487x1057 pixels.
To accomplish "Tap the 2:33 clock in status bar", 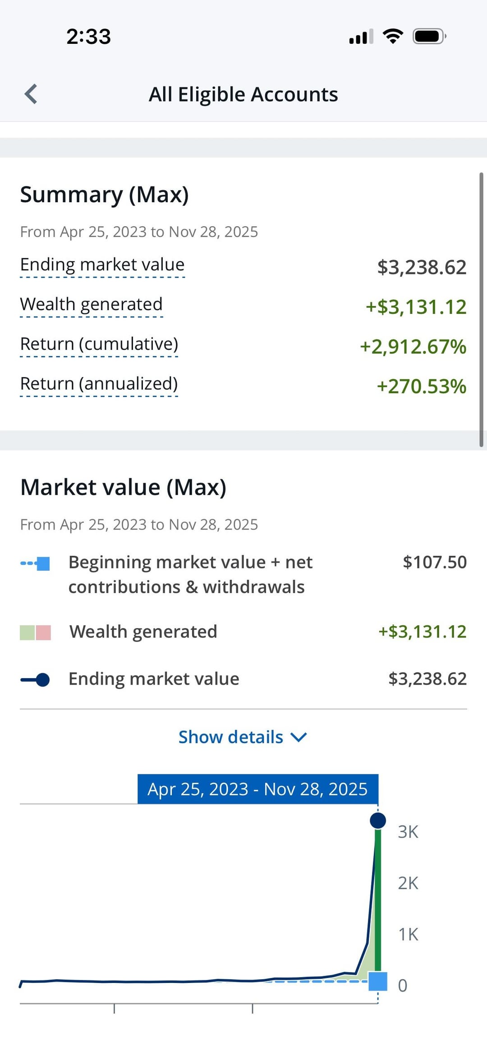I will [88, 37].
